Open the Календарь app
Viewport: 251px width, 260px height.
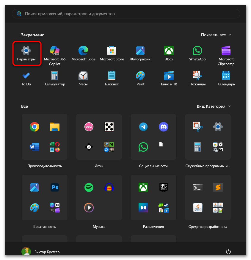click(226, 78)
